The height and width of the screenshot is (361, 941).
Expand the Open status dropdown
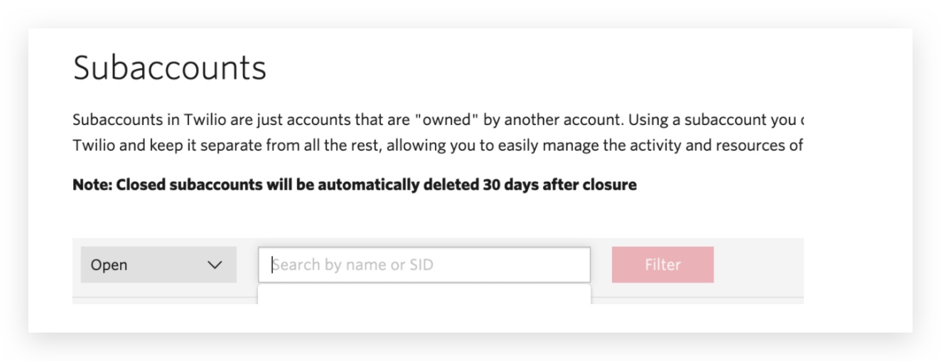point(158,265)
